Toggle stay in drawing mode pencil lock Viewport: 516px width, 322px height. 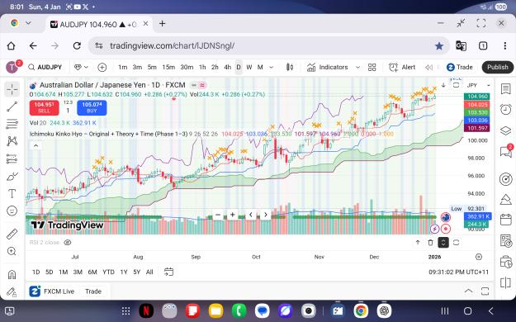click(12, 291)
